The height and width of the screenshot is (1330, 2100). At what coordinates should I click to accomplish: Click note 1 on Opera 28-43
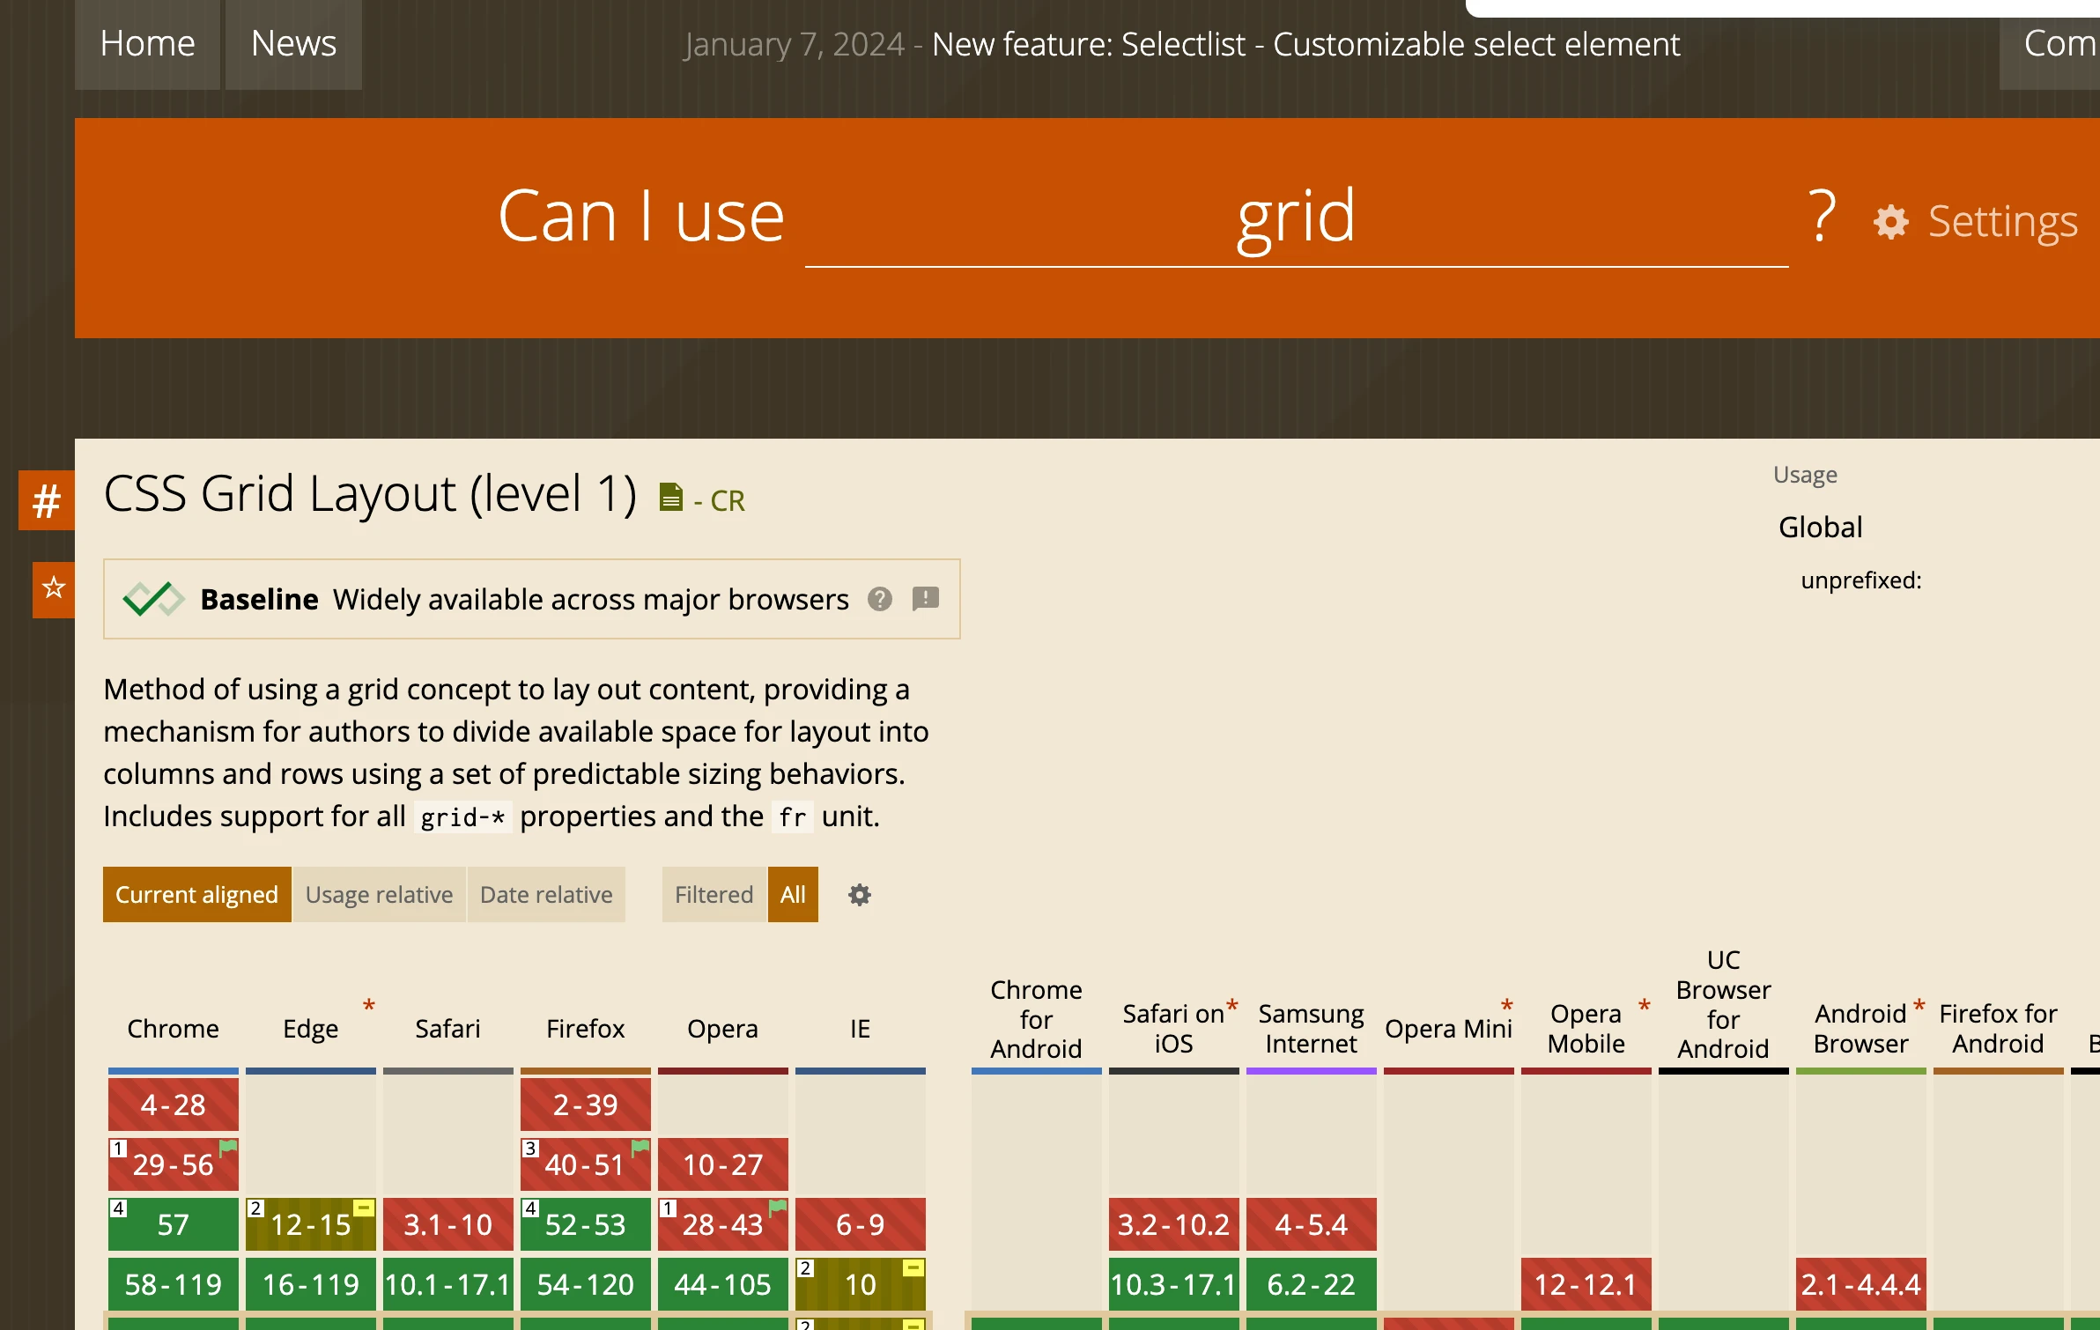pyautogui.click(x=668, y=1208)
